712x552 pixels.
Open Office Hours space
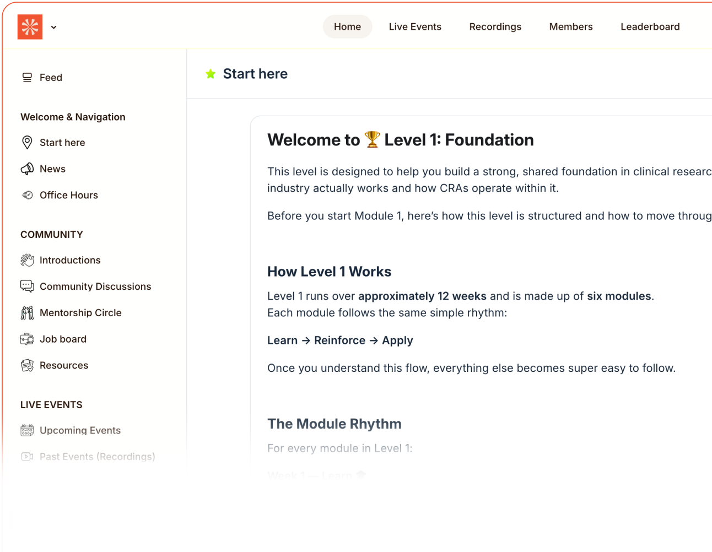(x=69, y=195)
